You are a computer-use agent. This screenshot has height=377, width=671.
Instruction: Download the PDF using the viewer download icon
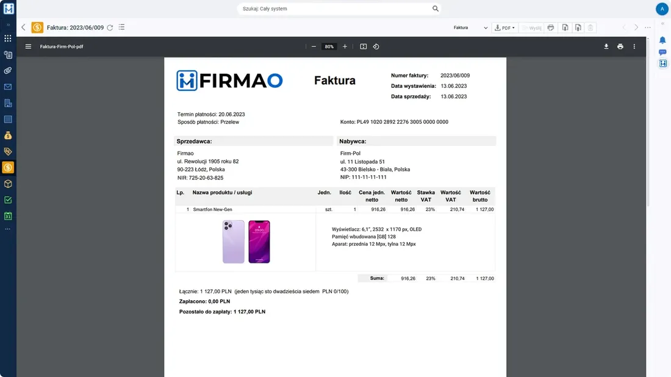606,46
